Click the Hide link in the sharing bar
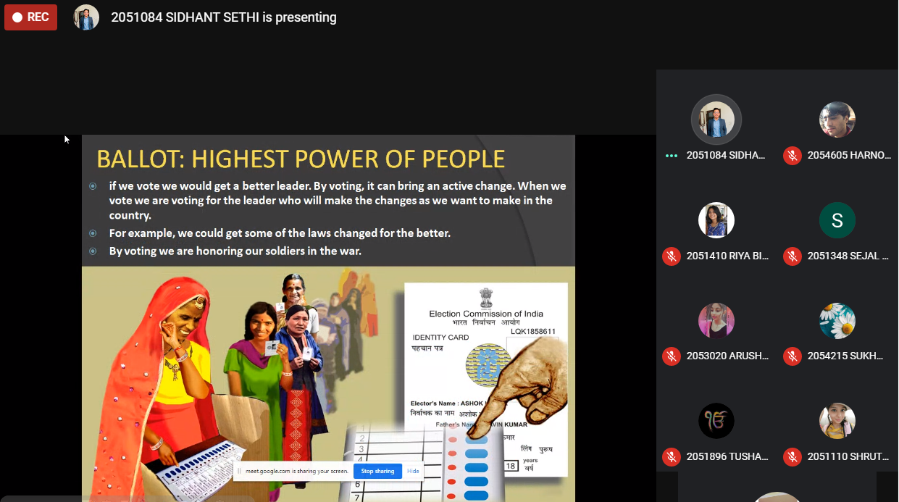 pyautogui.click(x=413, y=471)
